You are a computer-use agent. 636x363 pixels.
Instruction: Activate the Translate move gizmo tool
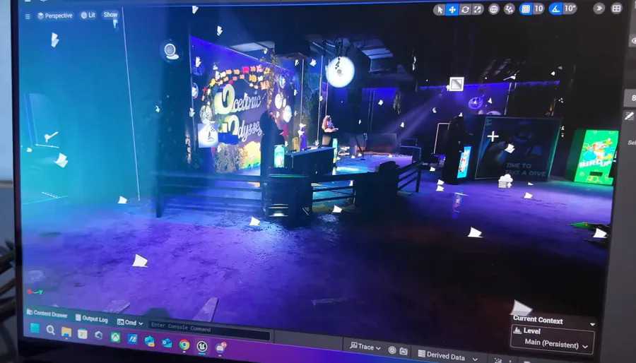pyautogui.click(x=452, y=9)
